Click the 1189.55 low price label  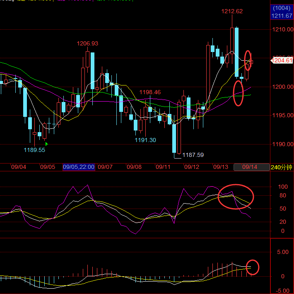[x=34, y=150]
